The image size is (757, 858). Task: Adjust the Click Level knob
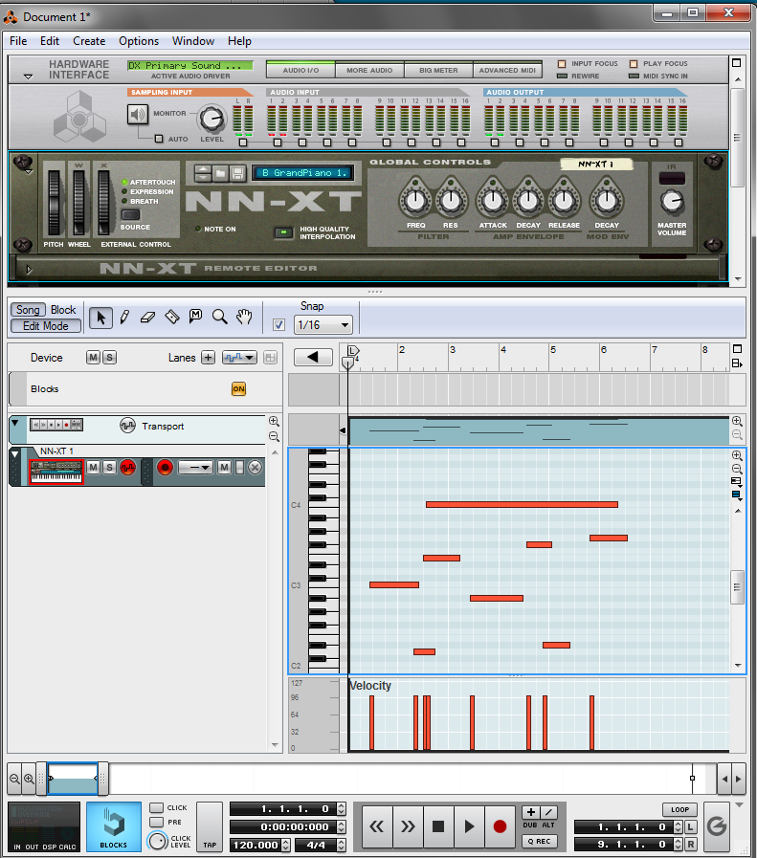[158, 841]
